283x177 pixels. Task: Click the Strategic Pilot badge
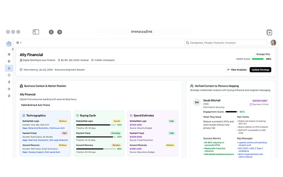(263, 54)
